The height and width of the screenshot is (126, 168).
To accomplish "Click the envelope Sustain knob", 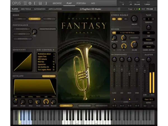I will click(46, 102).
